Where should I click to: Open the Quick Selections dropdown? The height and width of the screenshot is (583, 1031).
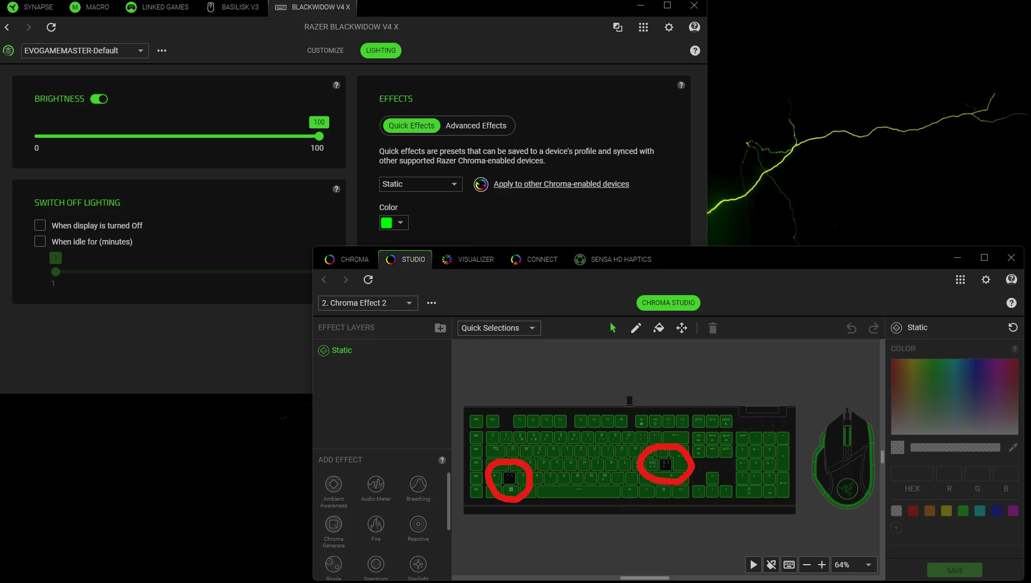[x=499, y=328]
